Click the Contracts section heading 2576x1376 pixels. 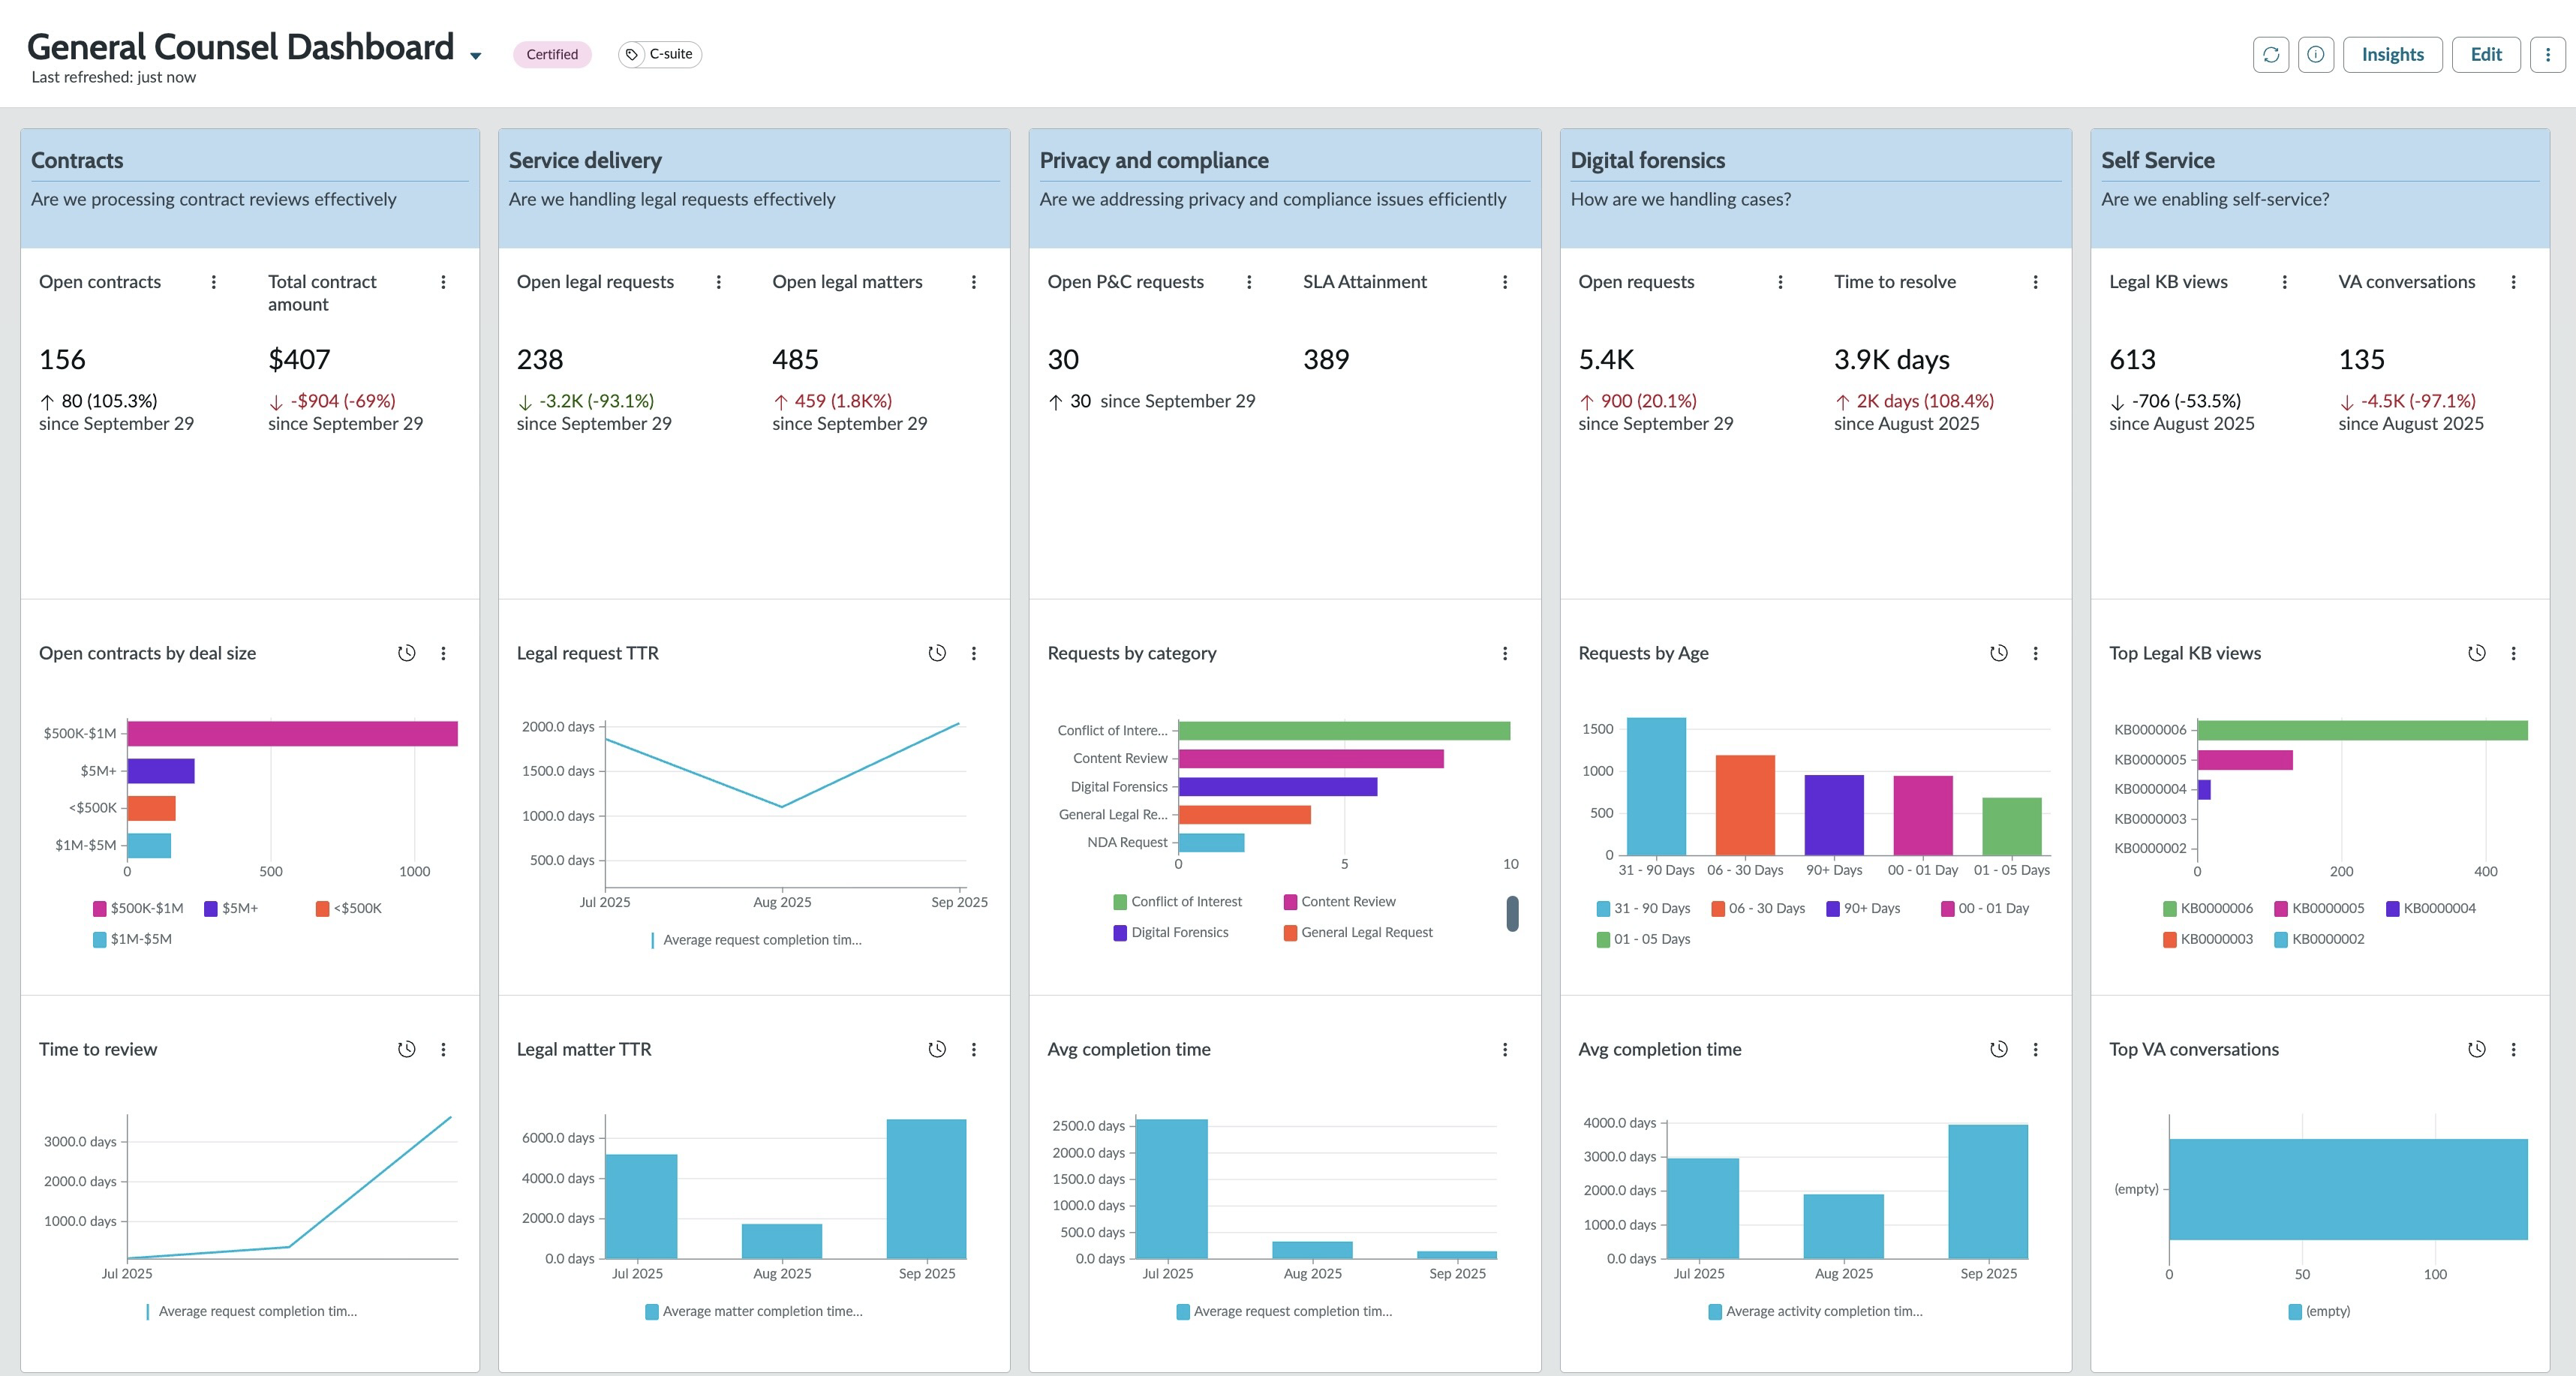(x=77, y=160)
